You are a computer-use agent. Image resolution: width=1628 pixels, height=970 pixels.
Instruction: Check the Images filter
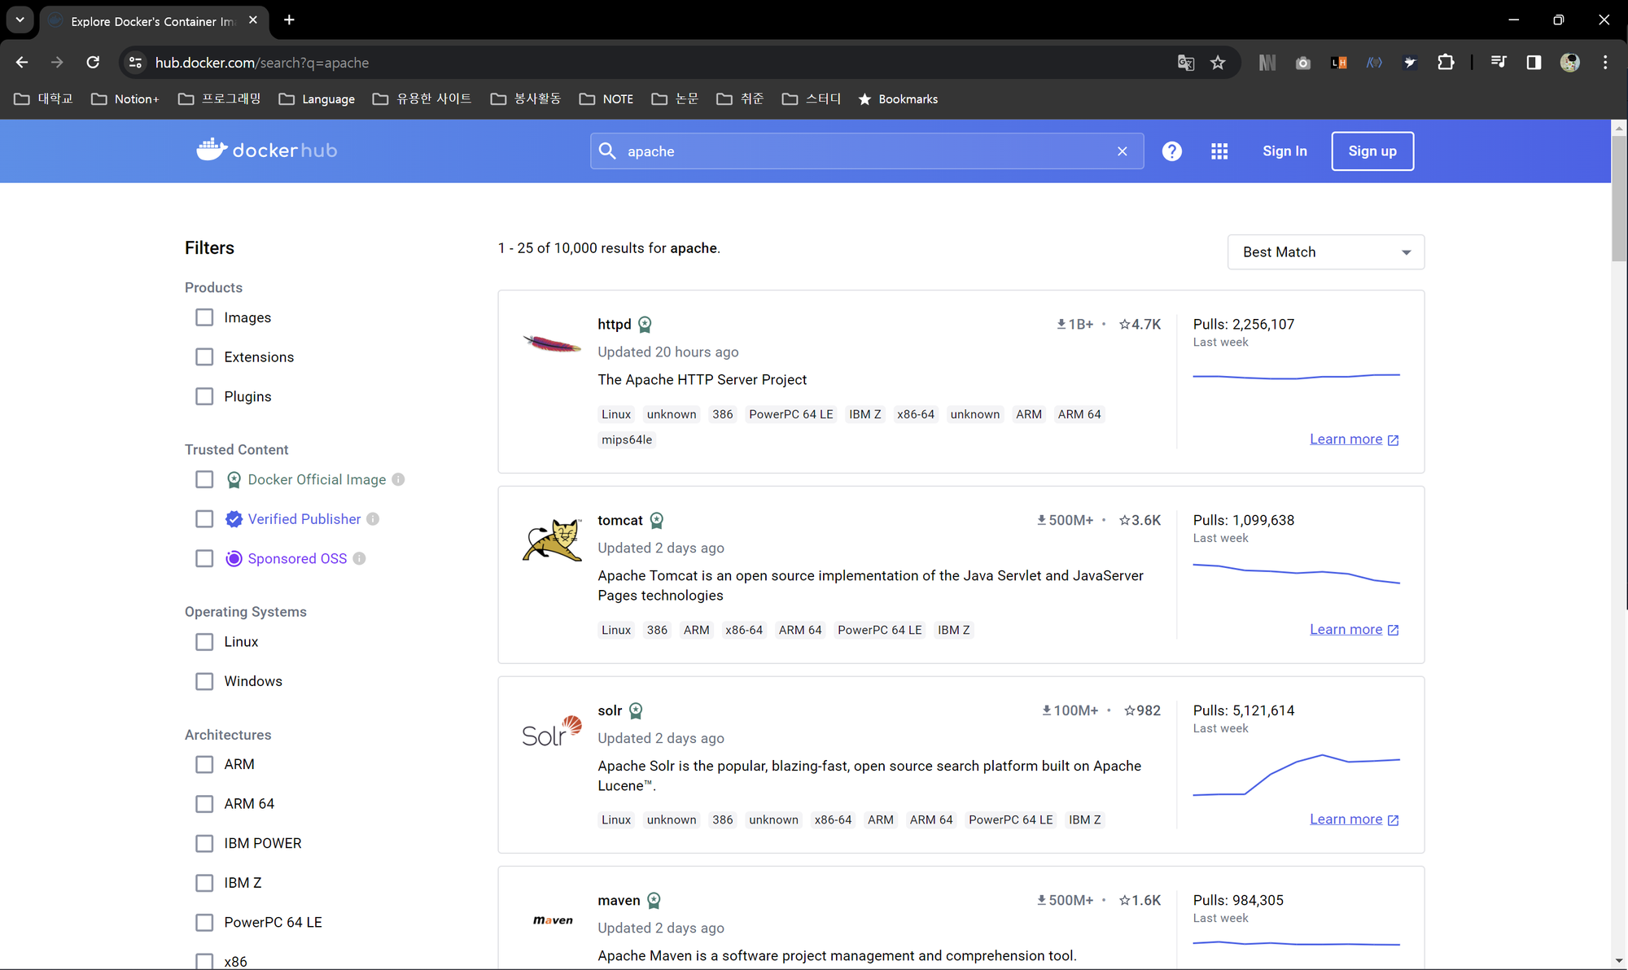click(204, 317)
